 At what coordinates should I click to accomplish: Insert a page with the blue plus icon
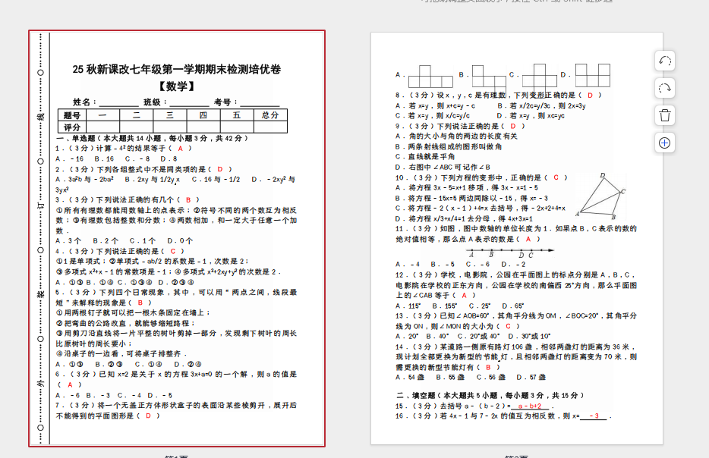pos(664,143)
